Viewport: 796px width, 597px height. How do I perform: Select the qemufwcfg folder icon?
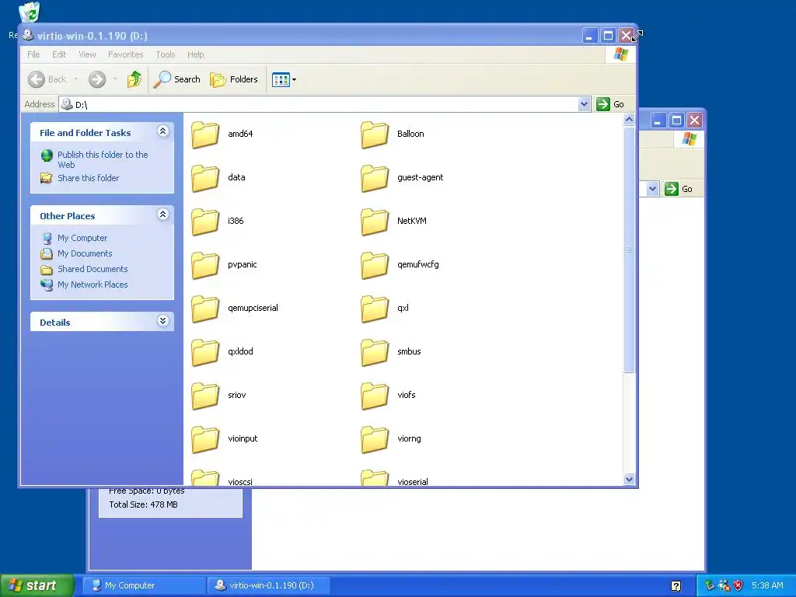[x=375, y=266]
